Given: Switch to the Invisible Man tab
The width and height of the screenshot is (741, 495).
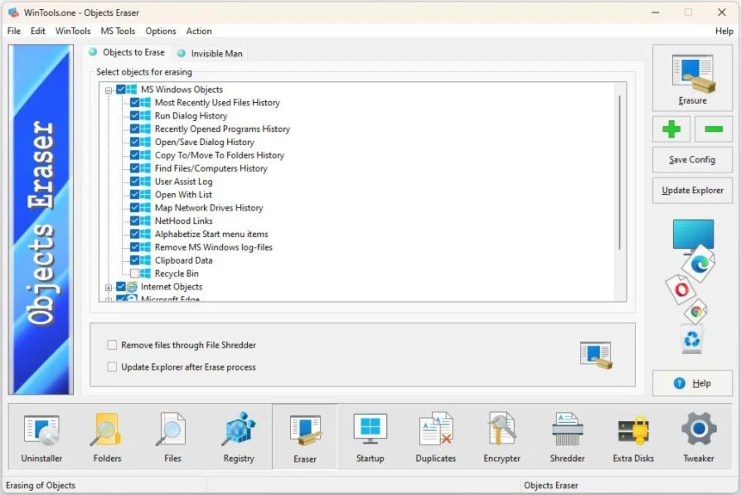Looking at the screenshot, I should pyautogui.click(x=211, y=53).
